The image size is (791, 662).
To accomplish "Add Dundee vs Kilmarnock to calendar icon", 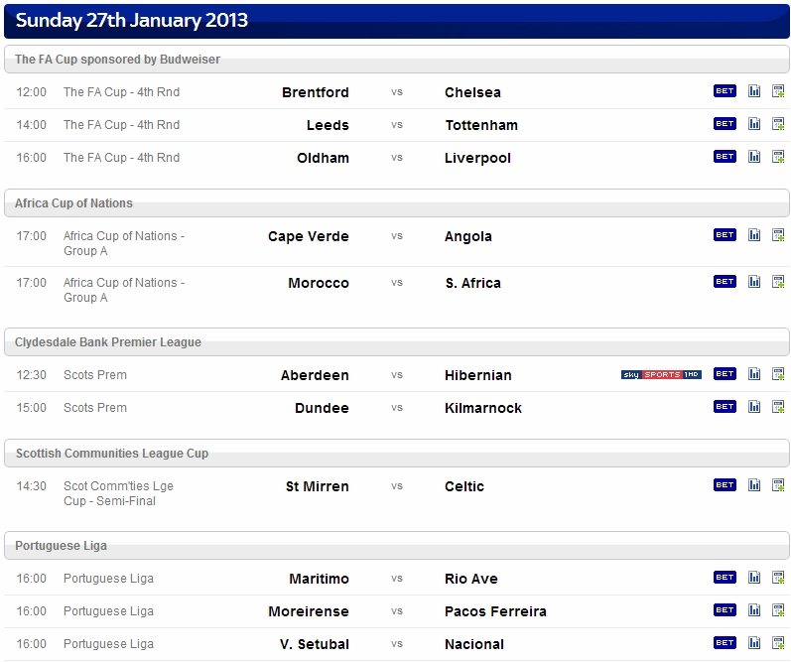I will pyautogui.click(x=778, y=407).
